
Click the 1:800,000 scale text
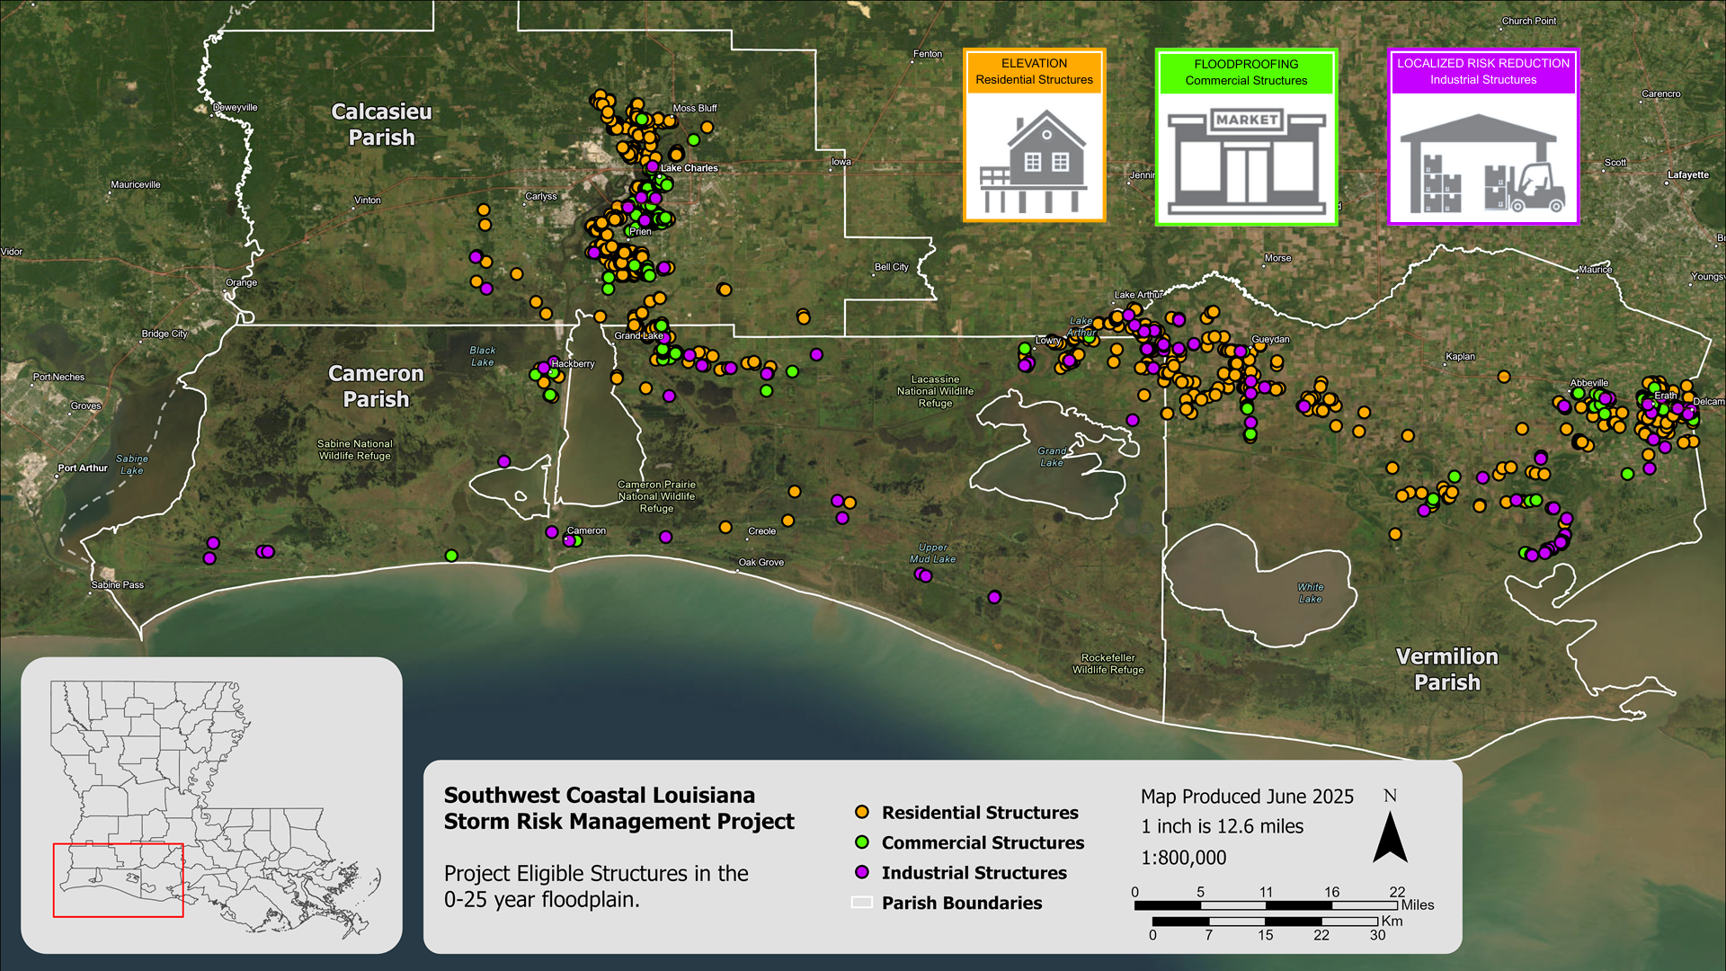1183,858
